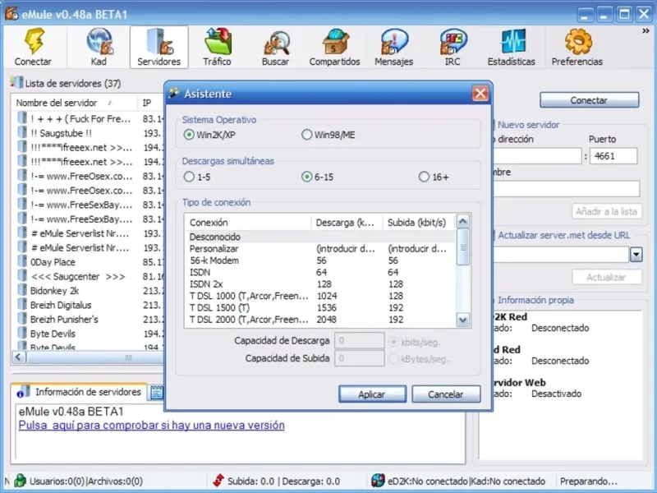657x493 pixels.
Task: Click the server list horizontal scrollbar thumb
Action: coord(96,357)
